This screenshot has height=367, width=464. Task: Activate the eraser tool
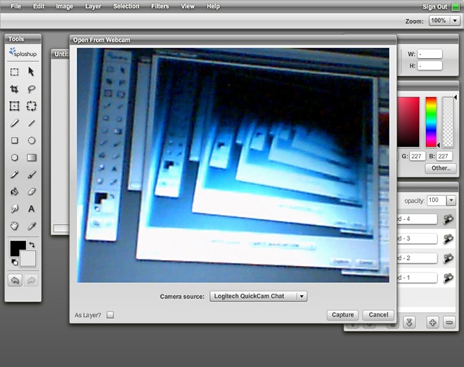click(x=32, y=191)
